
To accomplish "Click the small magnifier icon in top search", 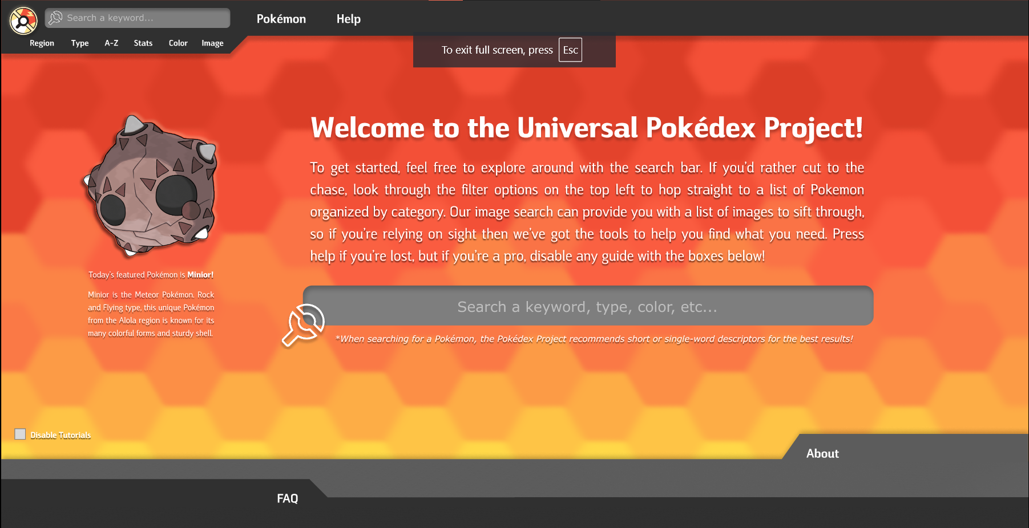I will [x=55, y=18].
